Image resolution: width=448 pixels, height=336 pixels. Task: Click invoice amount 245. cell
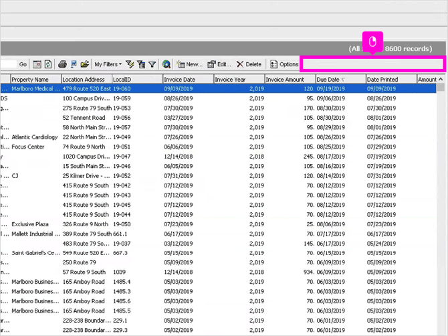click(x=309, y=157)
